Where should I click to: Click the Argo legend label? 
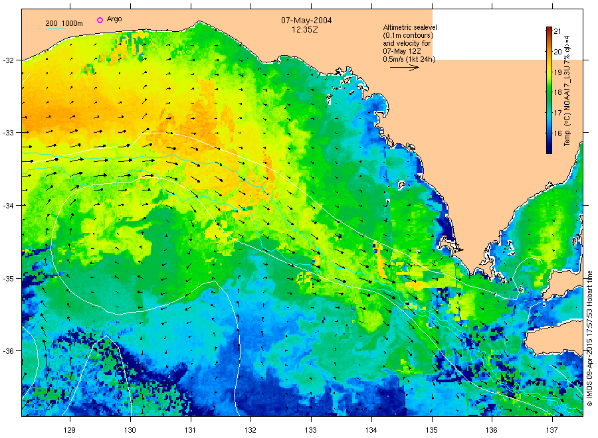click(114, 19)
